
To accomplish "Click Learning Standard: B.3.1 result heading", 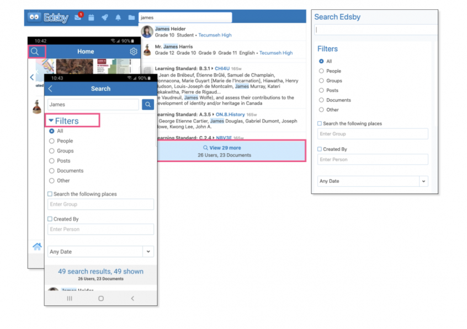I will click(182, 68).
